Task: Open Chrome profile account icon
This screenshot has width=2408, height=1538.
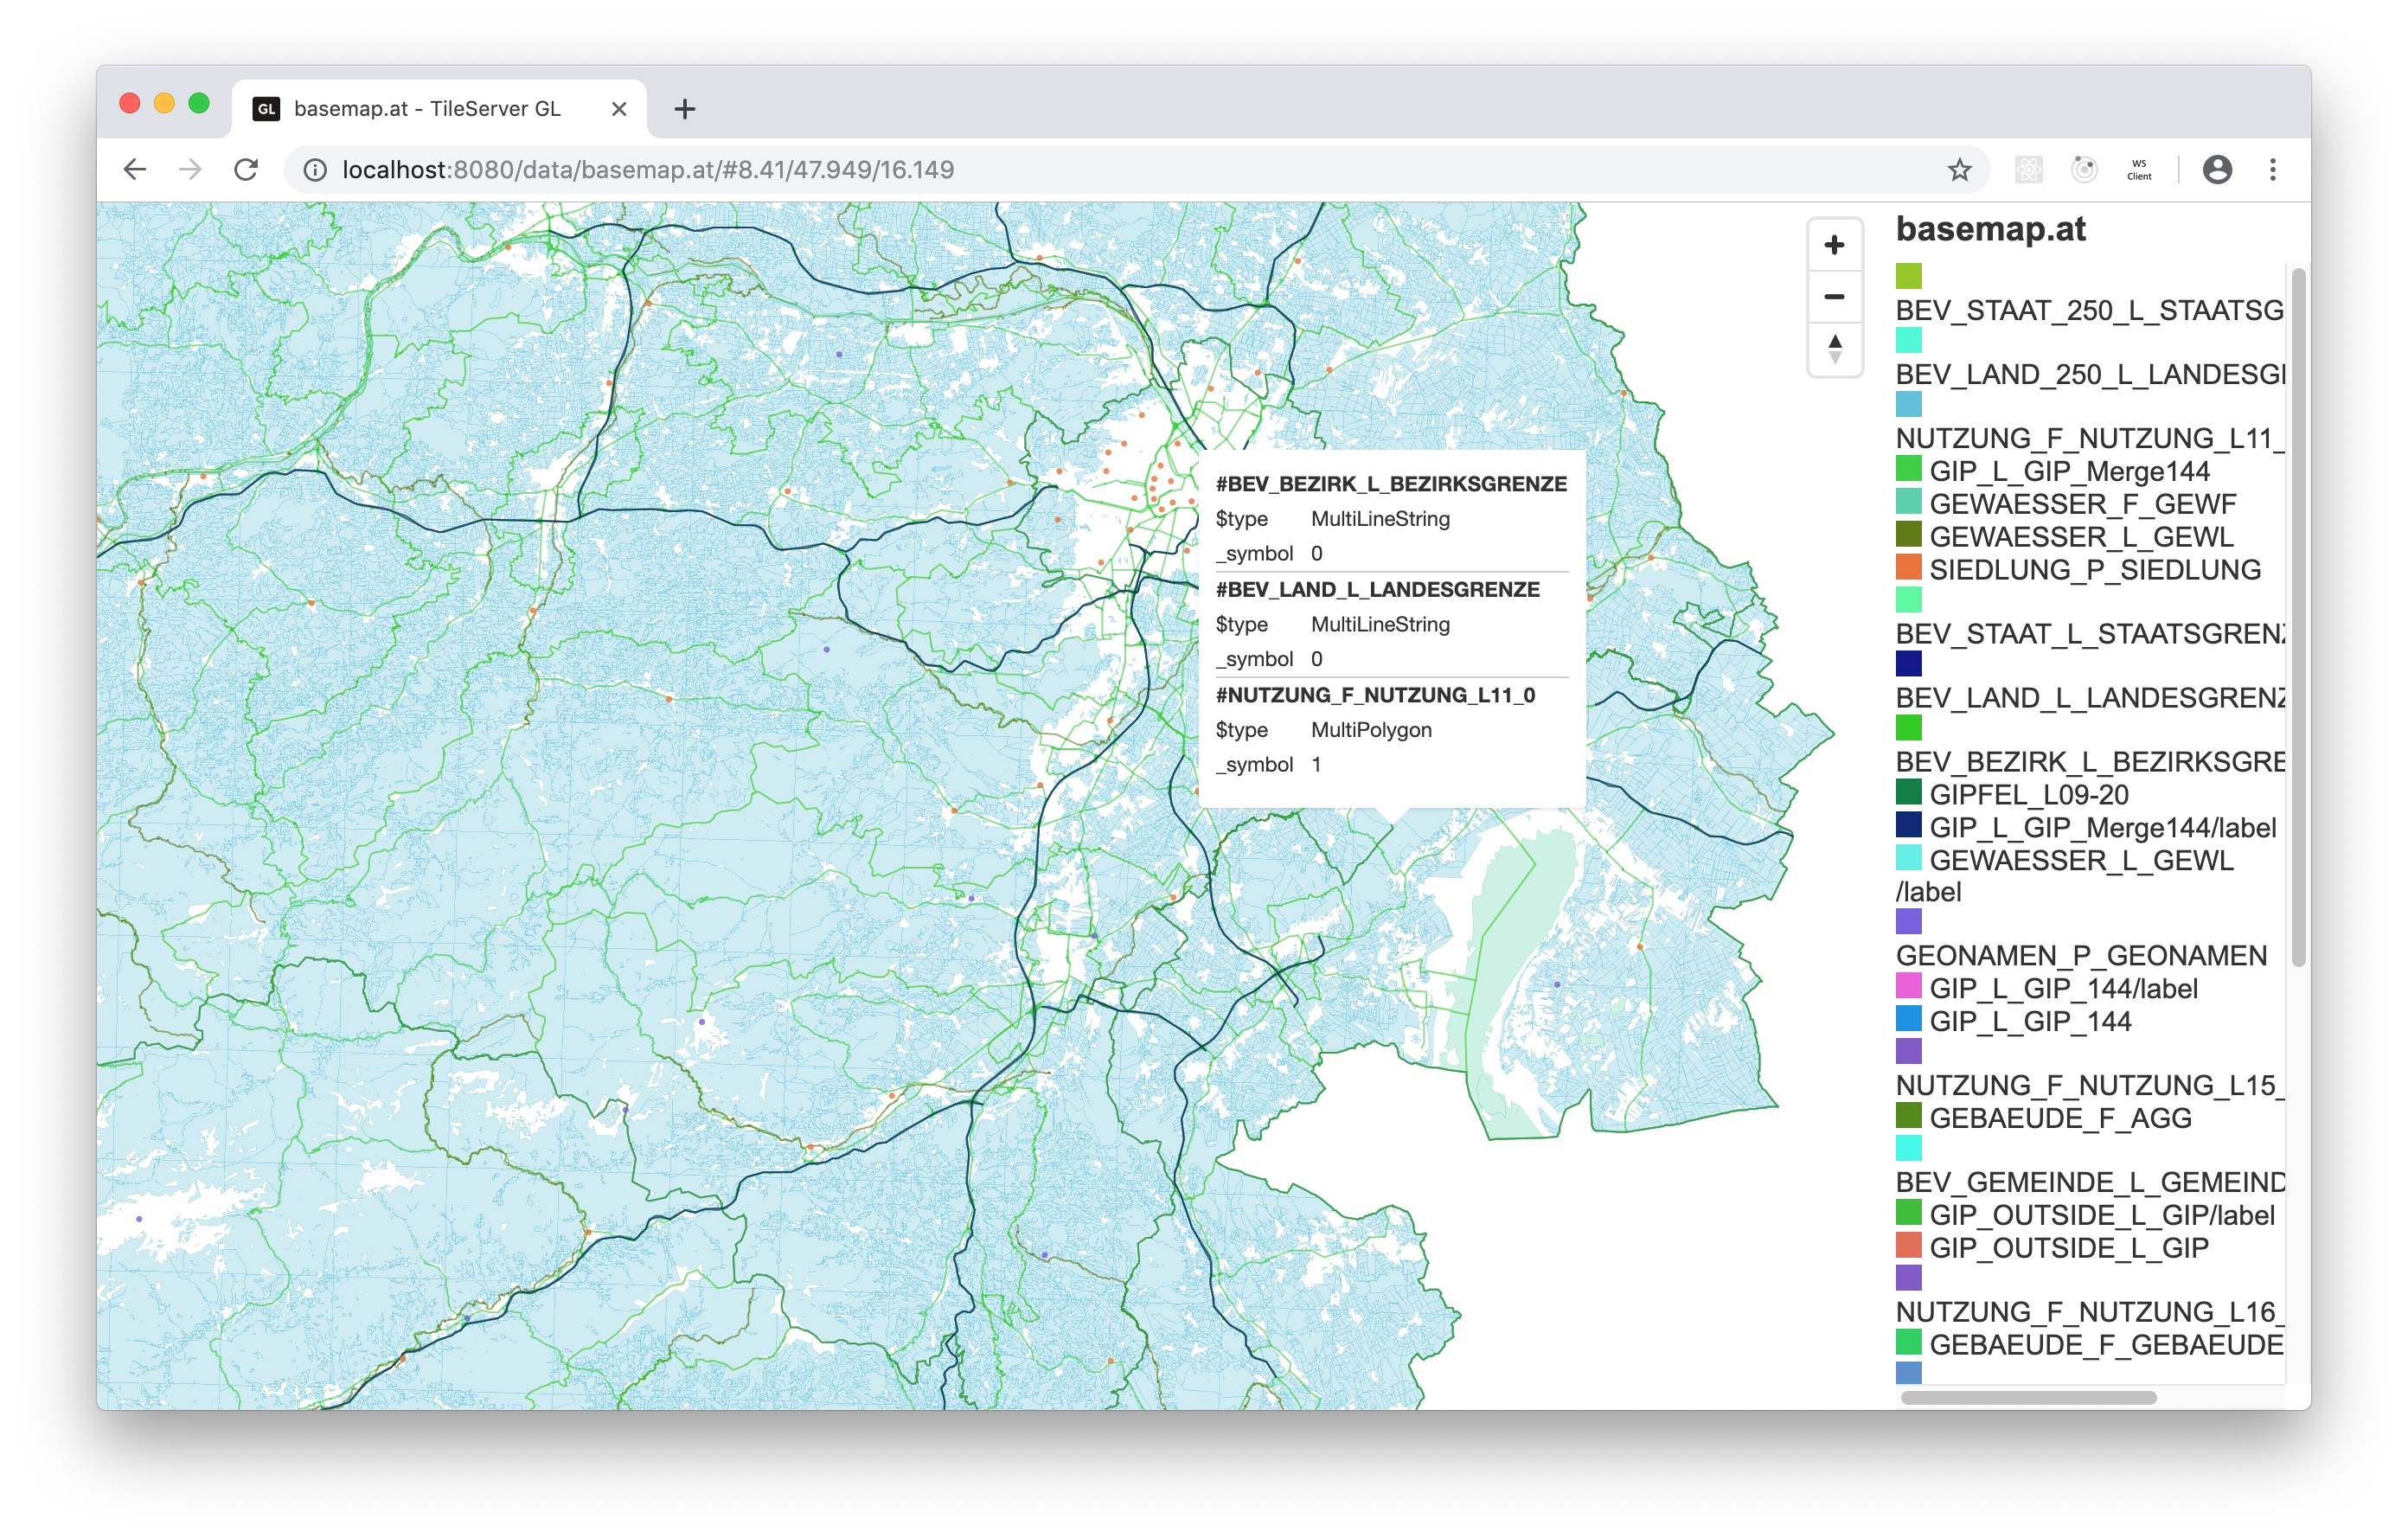Action: [2217, 170]
